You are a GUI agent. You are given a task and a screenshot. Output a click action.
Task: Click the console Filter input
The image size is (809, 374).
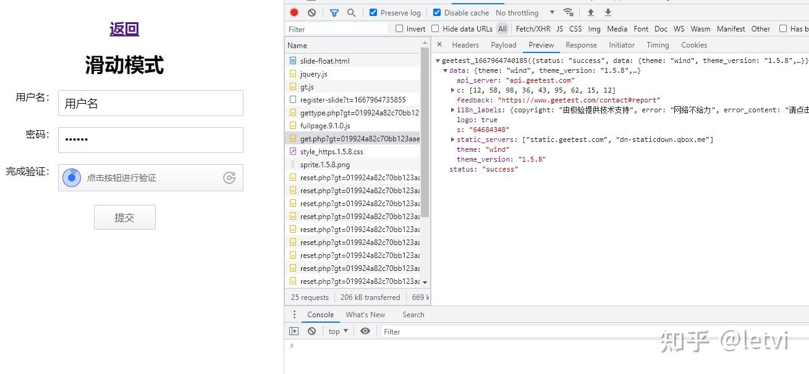coord(593,331)
